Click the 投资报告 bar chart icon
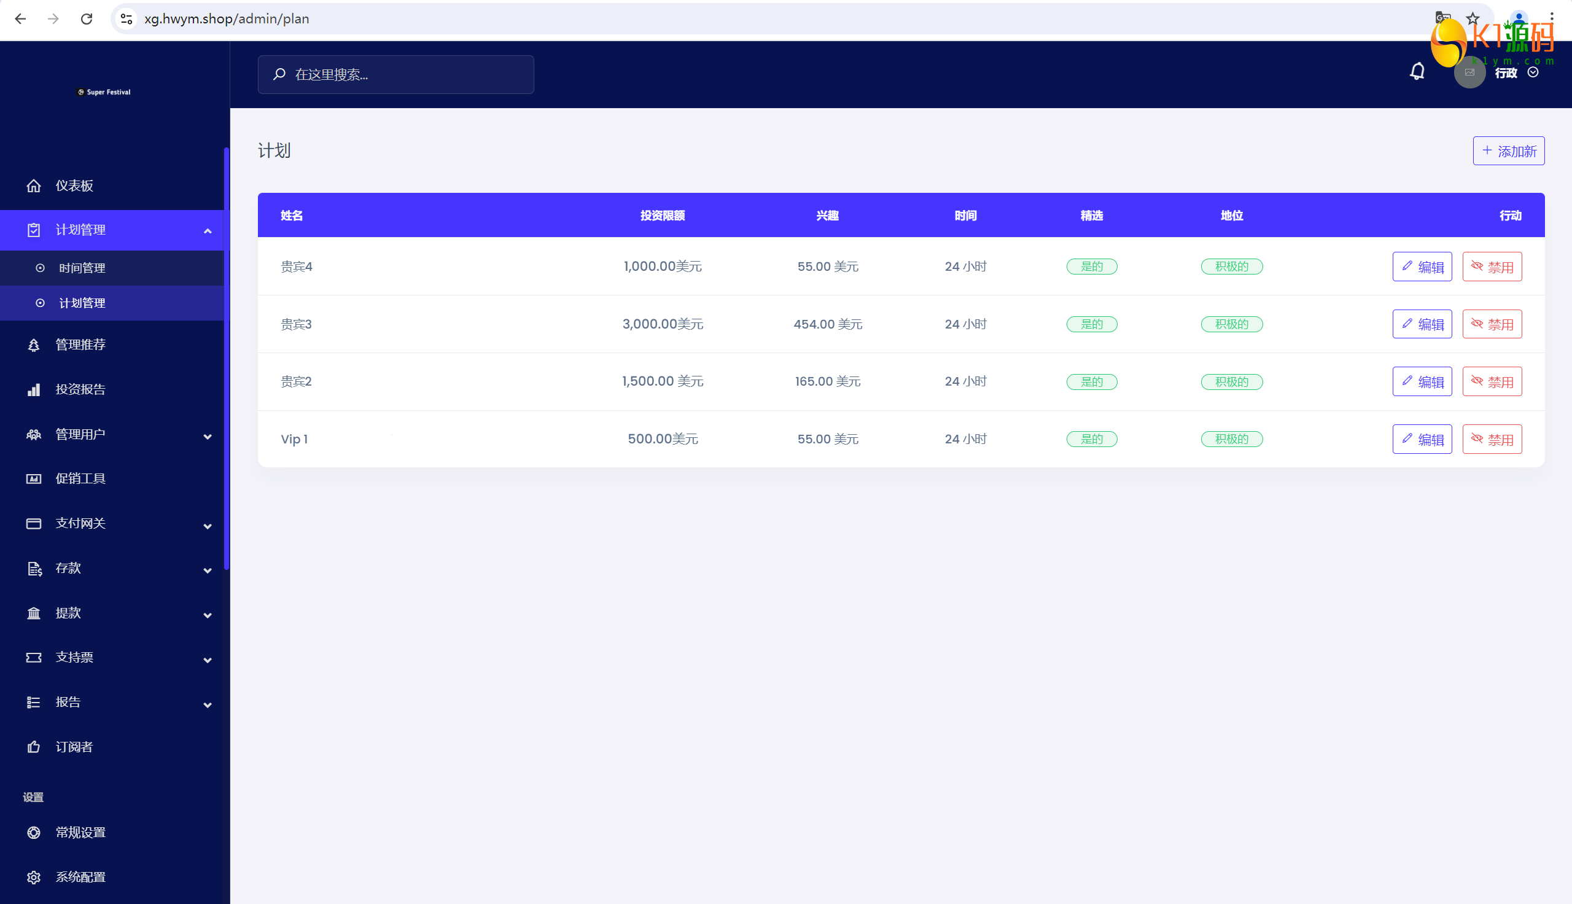 point(34,389)
